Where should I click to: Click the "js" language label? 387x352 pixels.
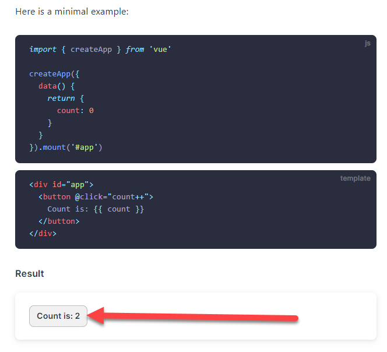point(367,43)
